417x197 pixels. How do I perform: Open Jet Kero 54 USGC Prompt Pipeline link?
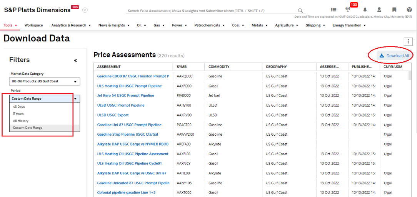point(125,95)
